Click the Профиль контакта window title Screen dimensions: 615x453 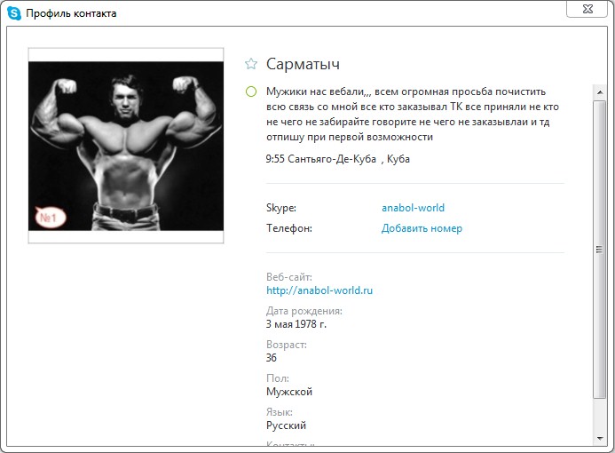(71, 13)
